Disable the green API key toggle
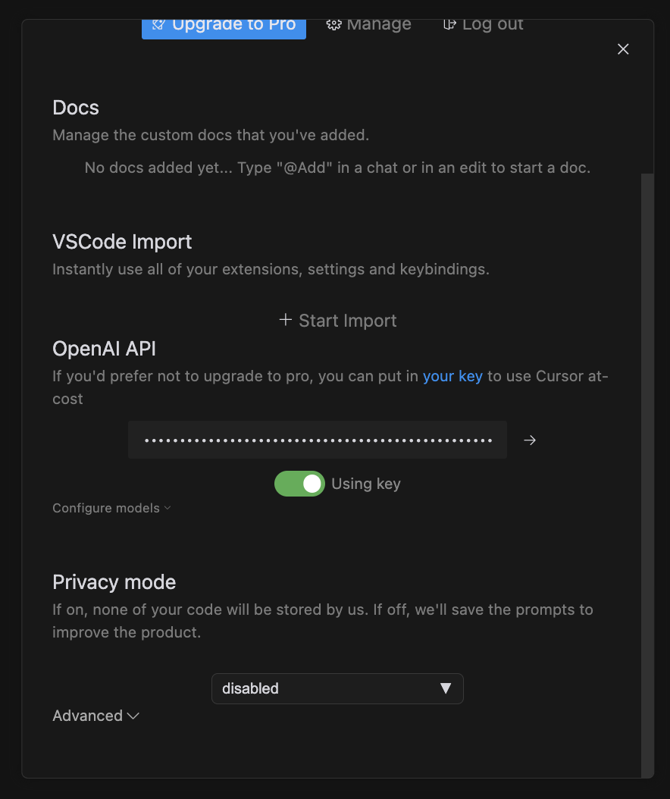The width and height of the screenshot is (670, 799). pos(299,484)
